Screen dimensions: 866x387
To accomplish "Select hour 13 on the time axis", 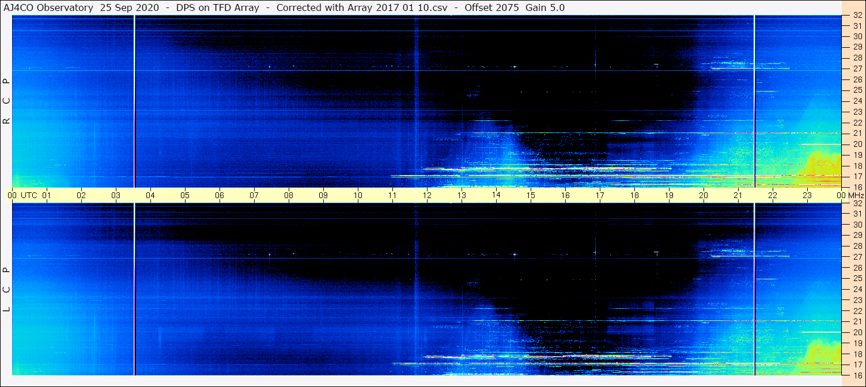I will pos(462,195).
